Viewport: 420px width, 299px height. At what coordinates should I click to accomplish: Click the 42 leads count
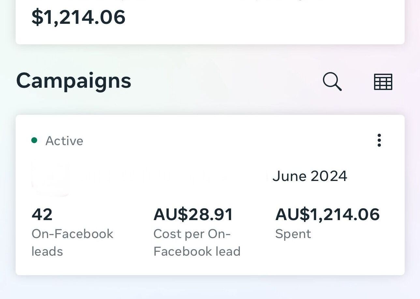(x=42, y=215)
